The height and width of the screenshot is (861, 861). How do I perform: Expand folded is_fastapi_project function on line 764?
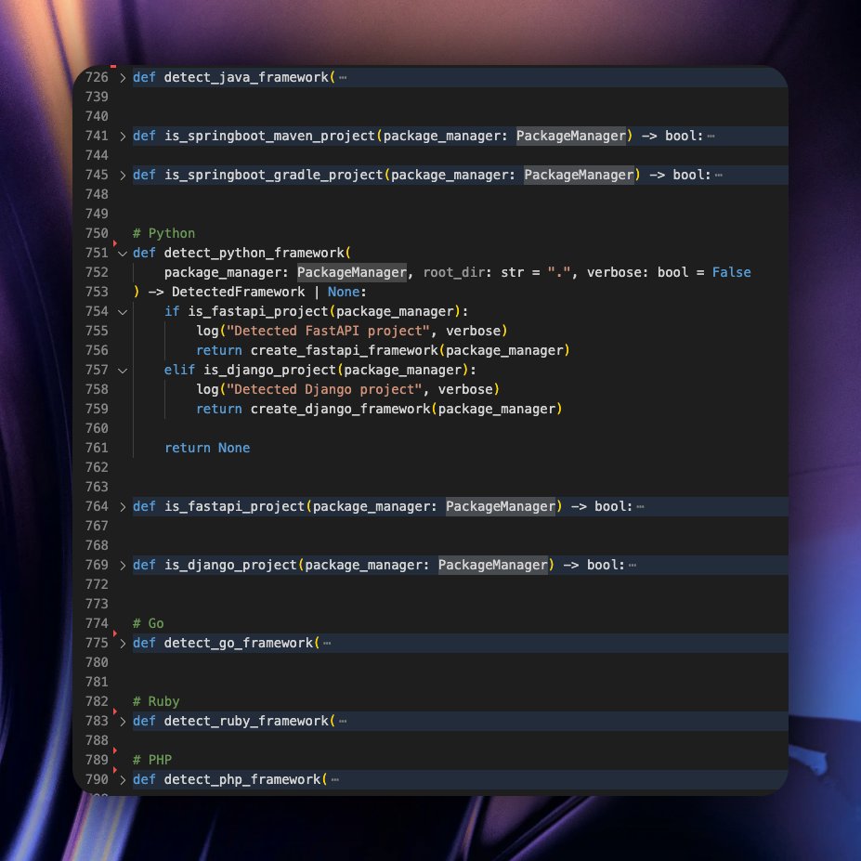pos(123,507)
